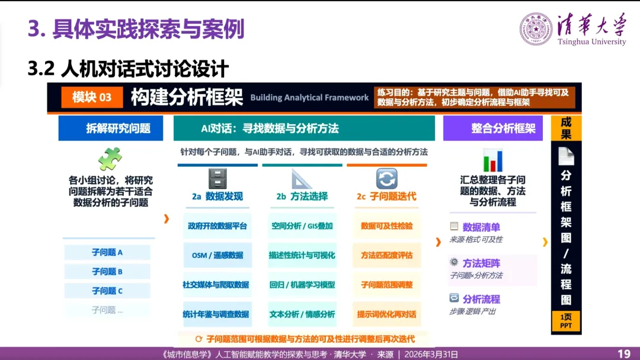Screen dimensions: 640x360
Task: Click the 子问题范围调整 card
Action: pos(386,285)
